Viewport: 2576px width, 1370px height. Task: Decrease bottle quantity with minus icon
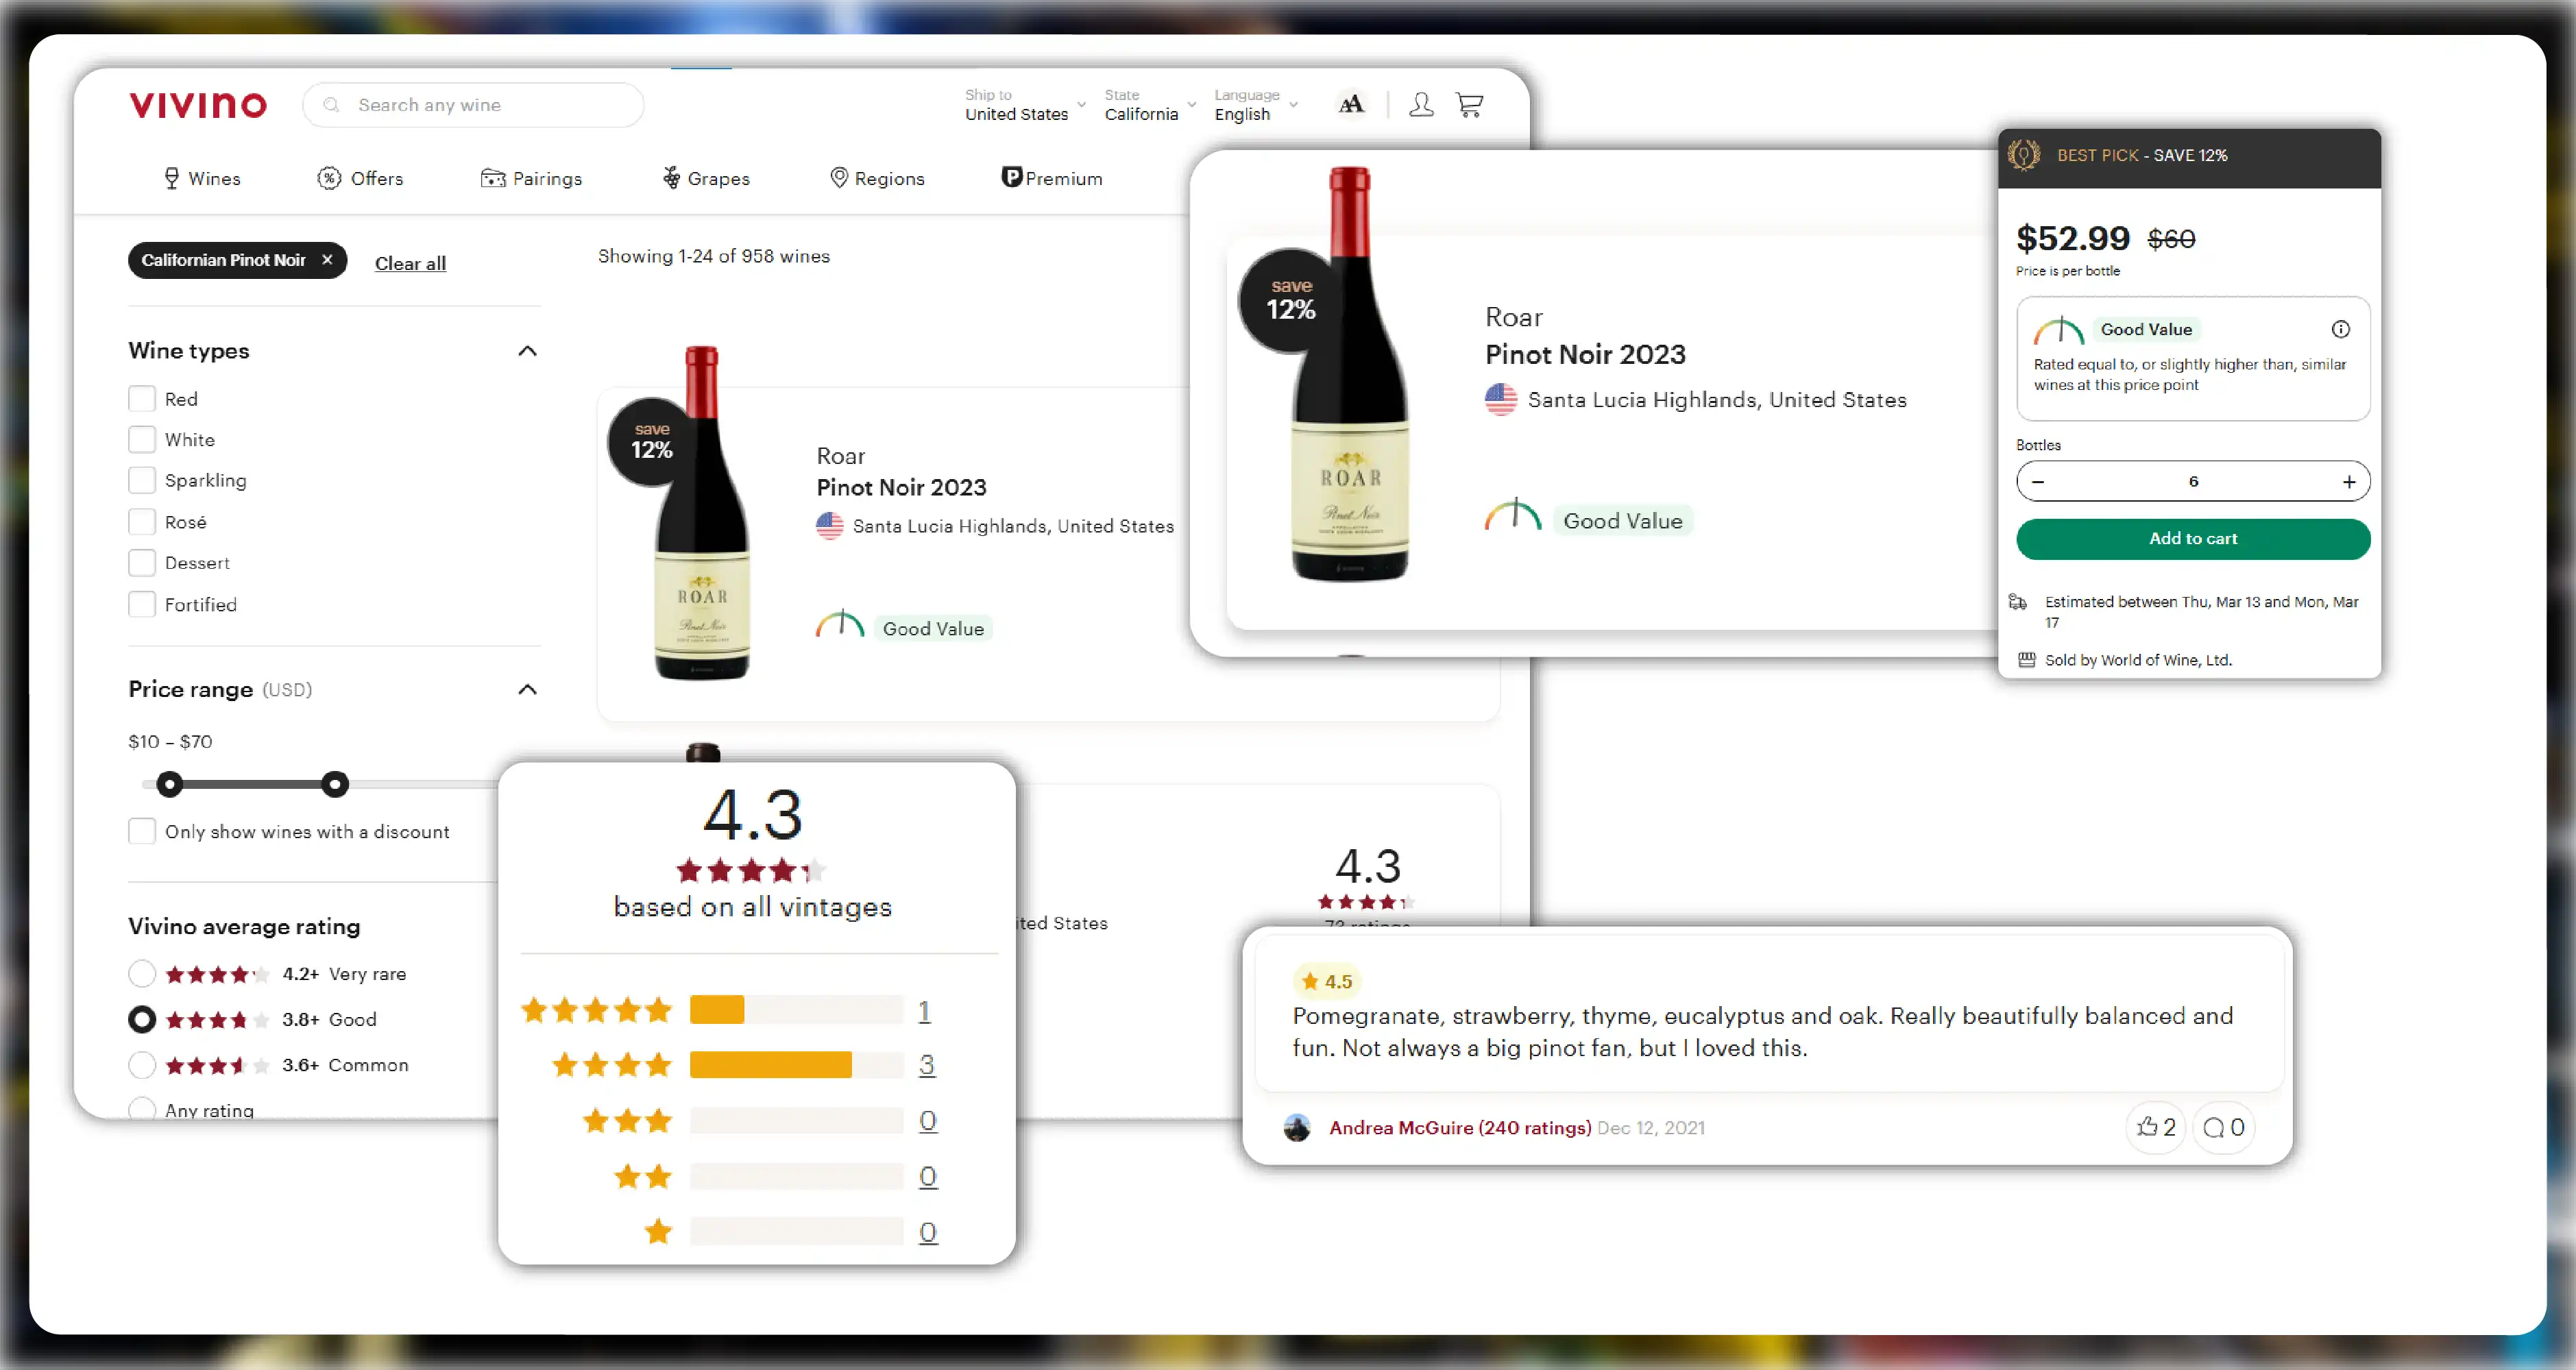2038,482
